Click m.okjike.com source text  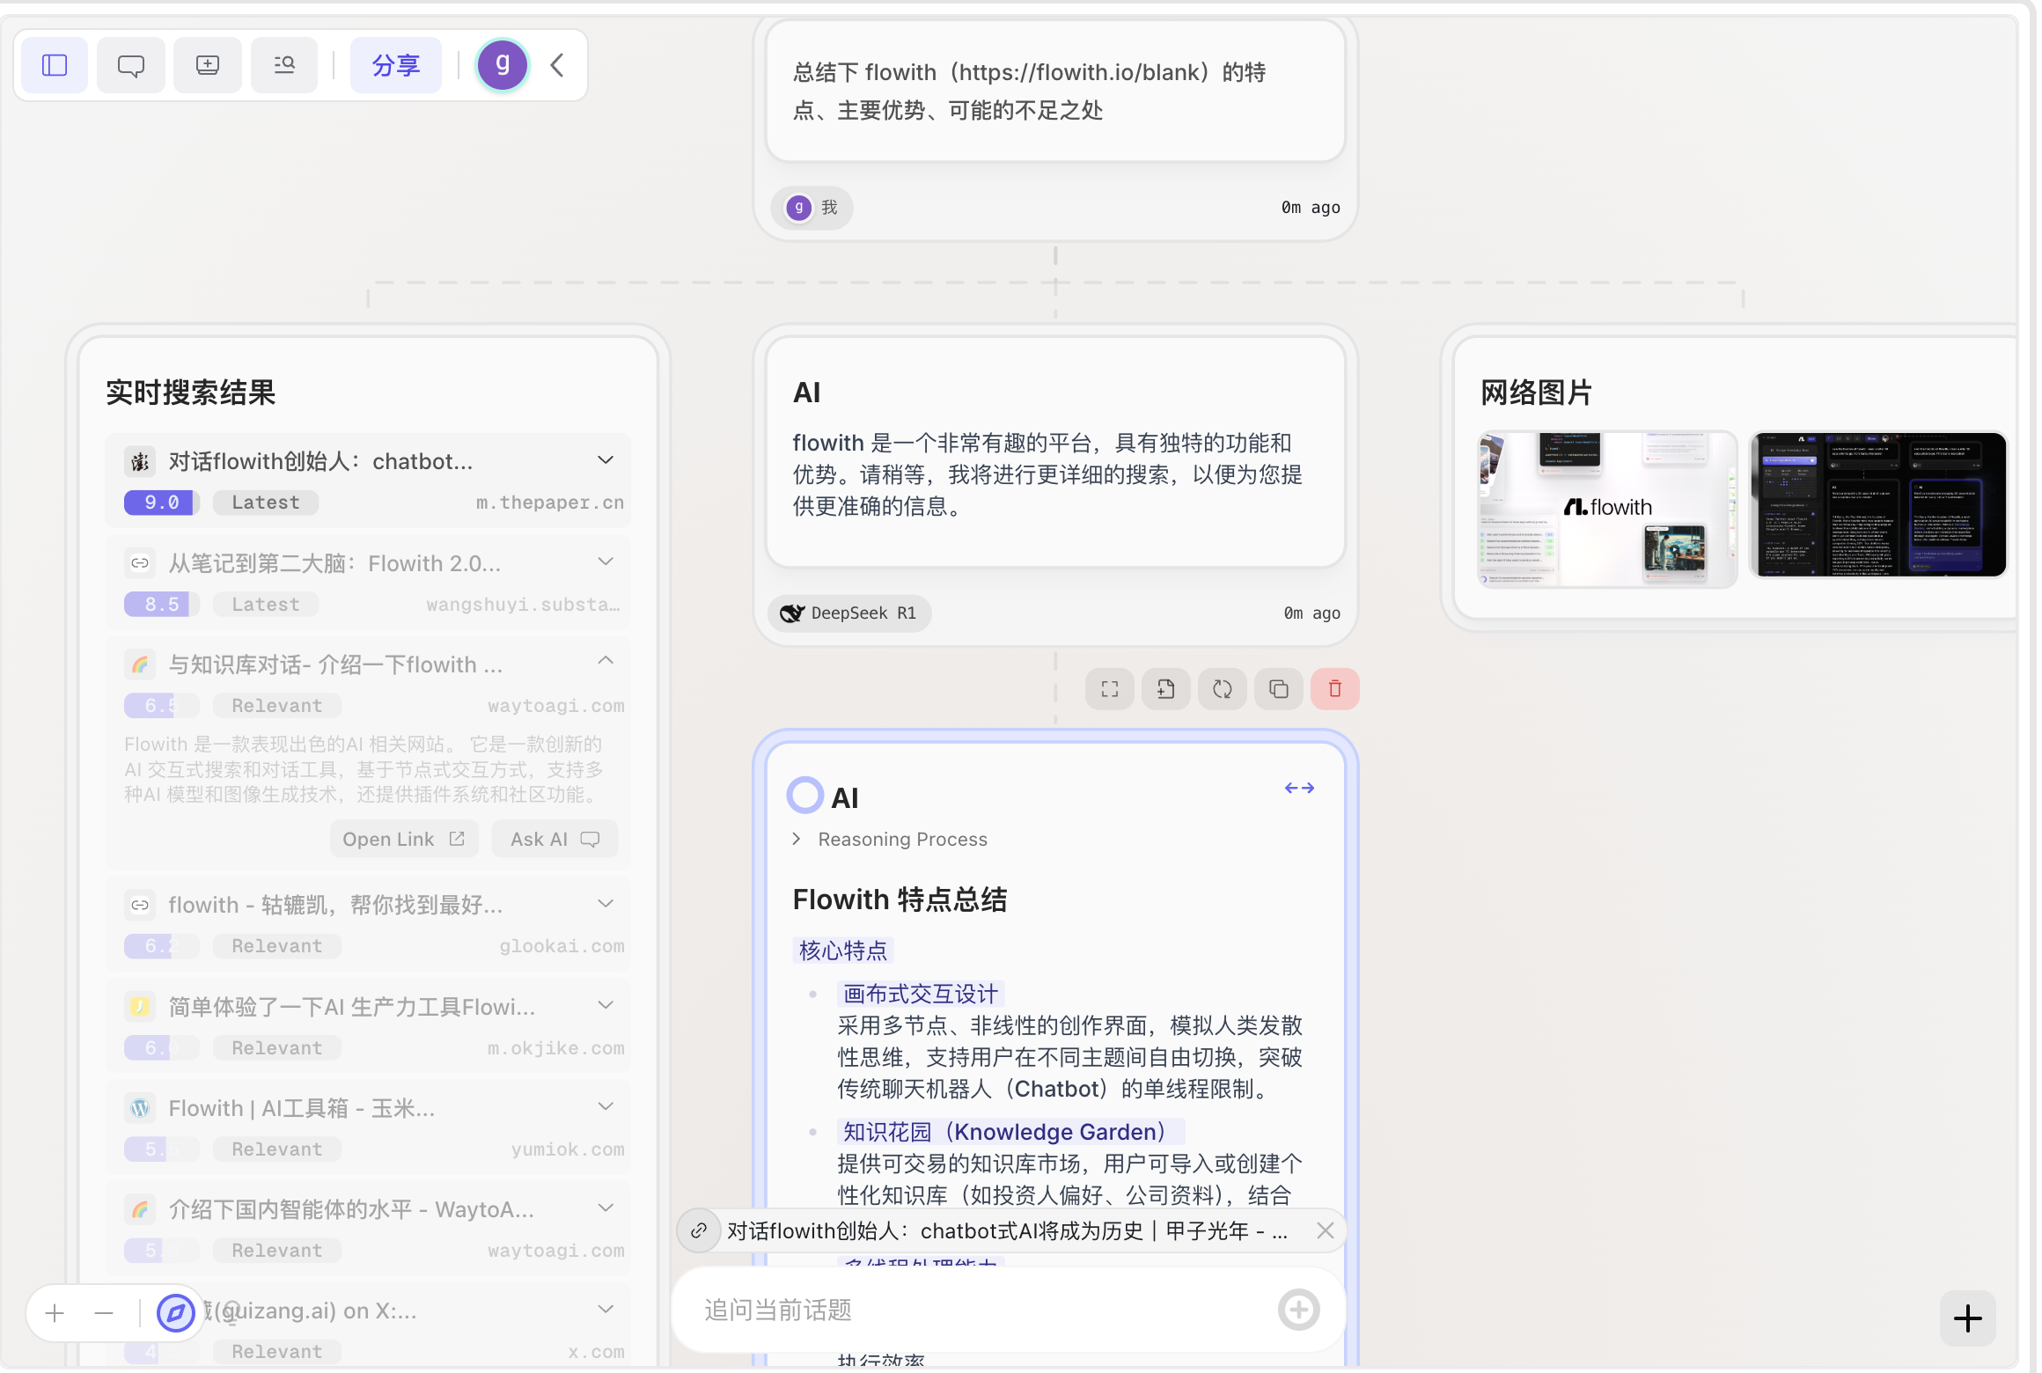556,1048
